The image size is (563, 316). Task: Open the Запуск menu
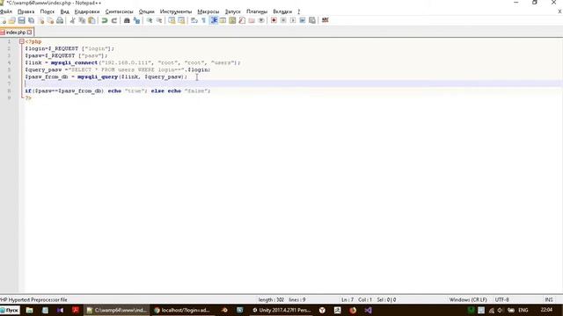[x=232, y=11]
